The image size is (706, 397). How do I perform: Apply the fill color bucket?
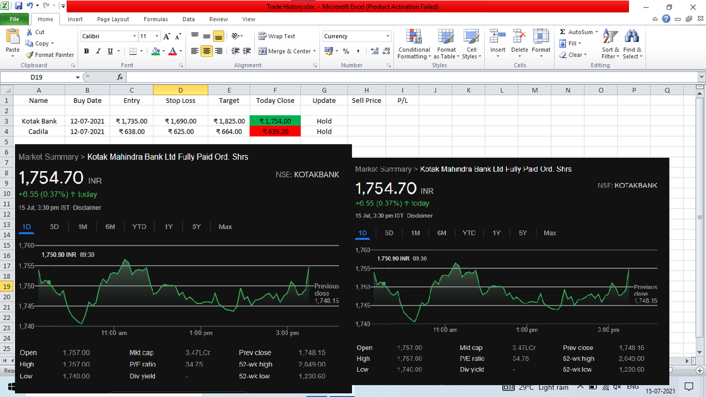click(x=155, y=51)
